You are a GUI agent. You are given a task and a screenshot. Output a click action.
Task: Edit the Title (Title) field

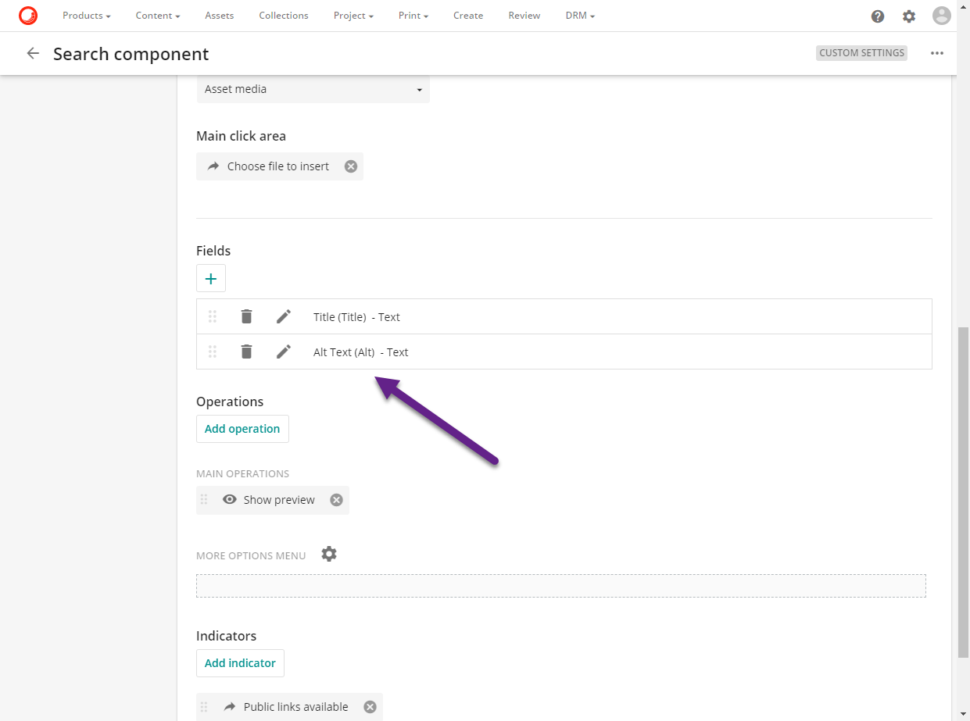pyautogui.click(x=284, y=316)
